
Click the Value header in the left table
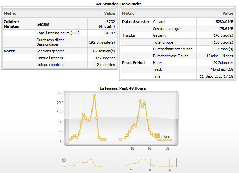tap(109, 13)
